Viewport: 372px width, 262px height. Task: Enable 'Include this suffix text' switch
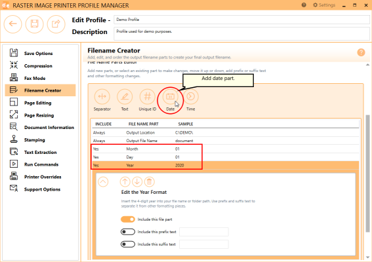point(128,244)
